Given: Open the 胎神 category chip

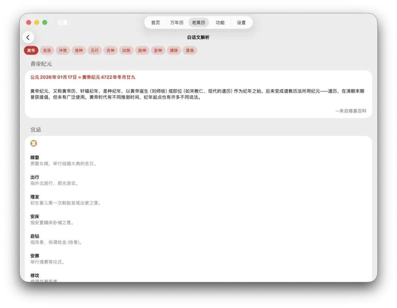Looking at the screenshot, I should click(x=142, y=50).
